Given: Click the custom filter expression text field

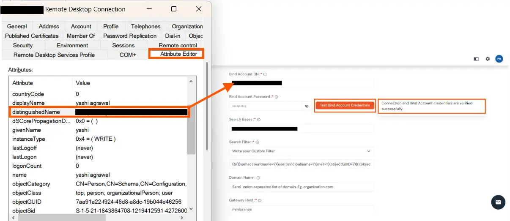Looking at the screenshot, I should click(x=301, y=164).
